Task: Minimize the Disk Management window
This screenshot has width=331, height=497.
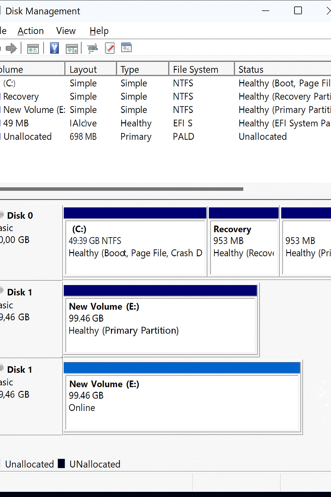Action: click(266, 11)
